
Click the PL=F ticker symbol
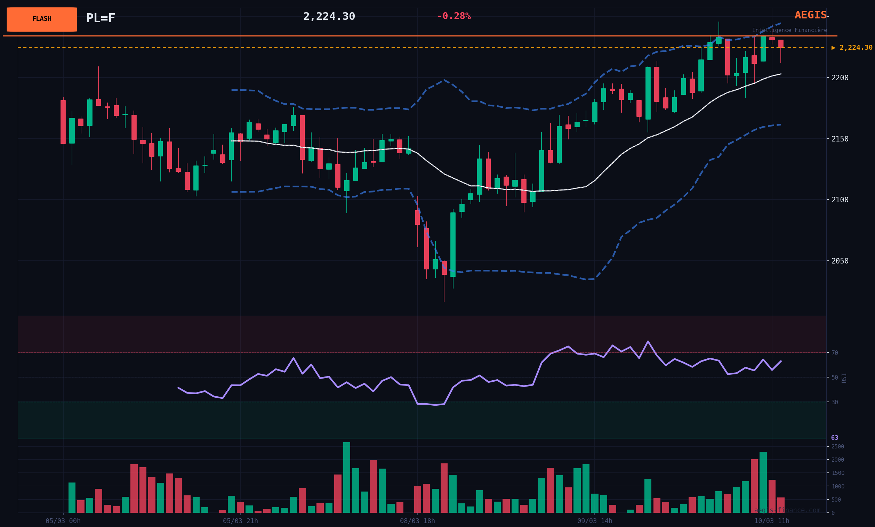101,18
